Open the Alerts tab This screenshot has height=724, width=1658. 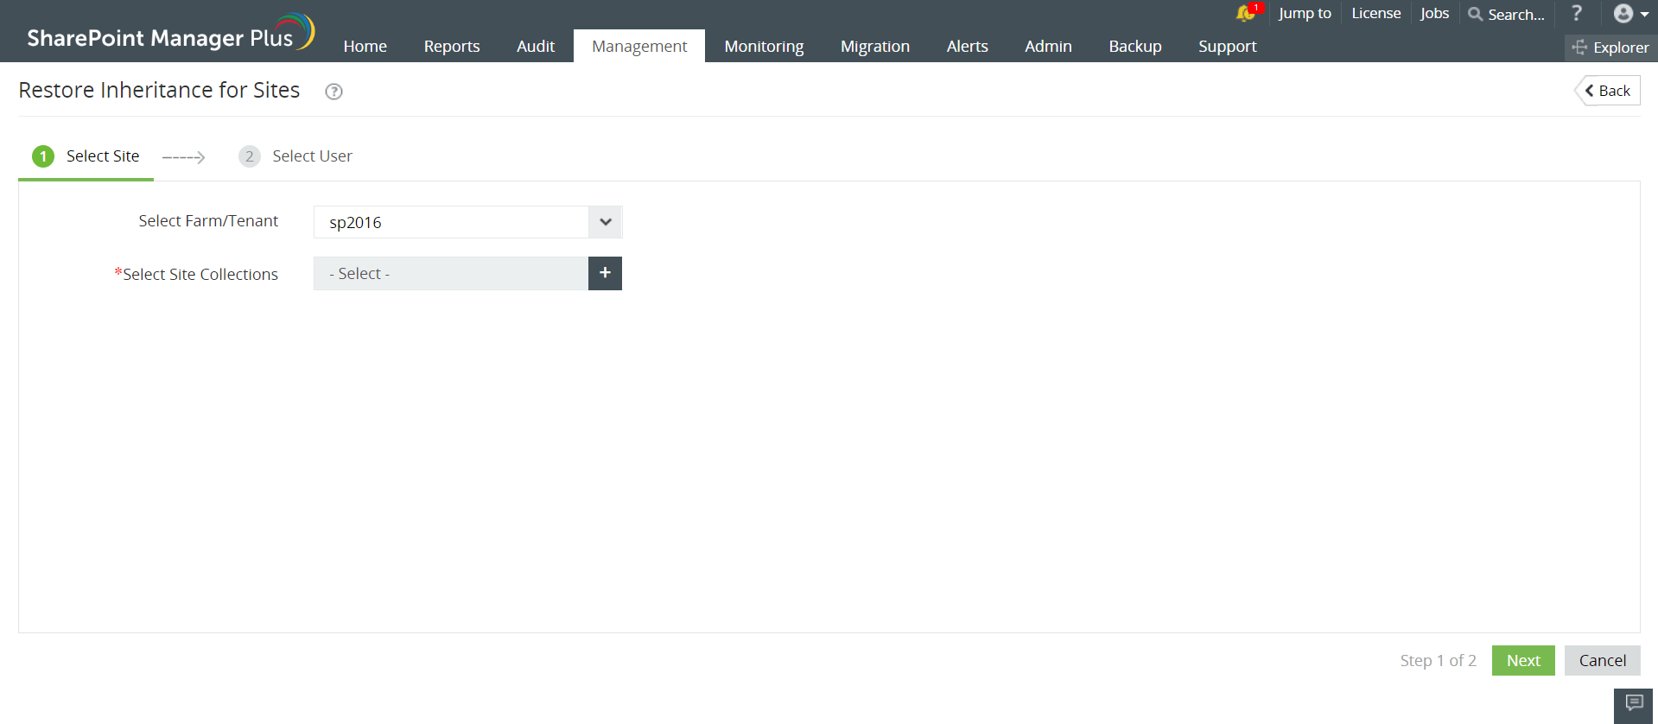pyautogui.click(x=967, y=46)
